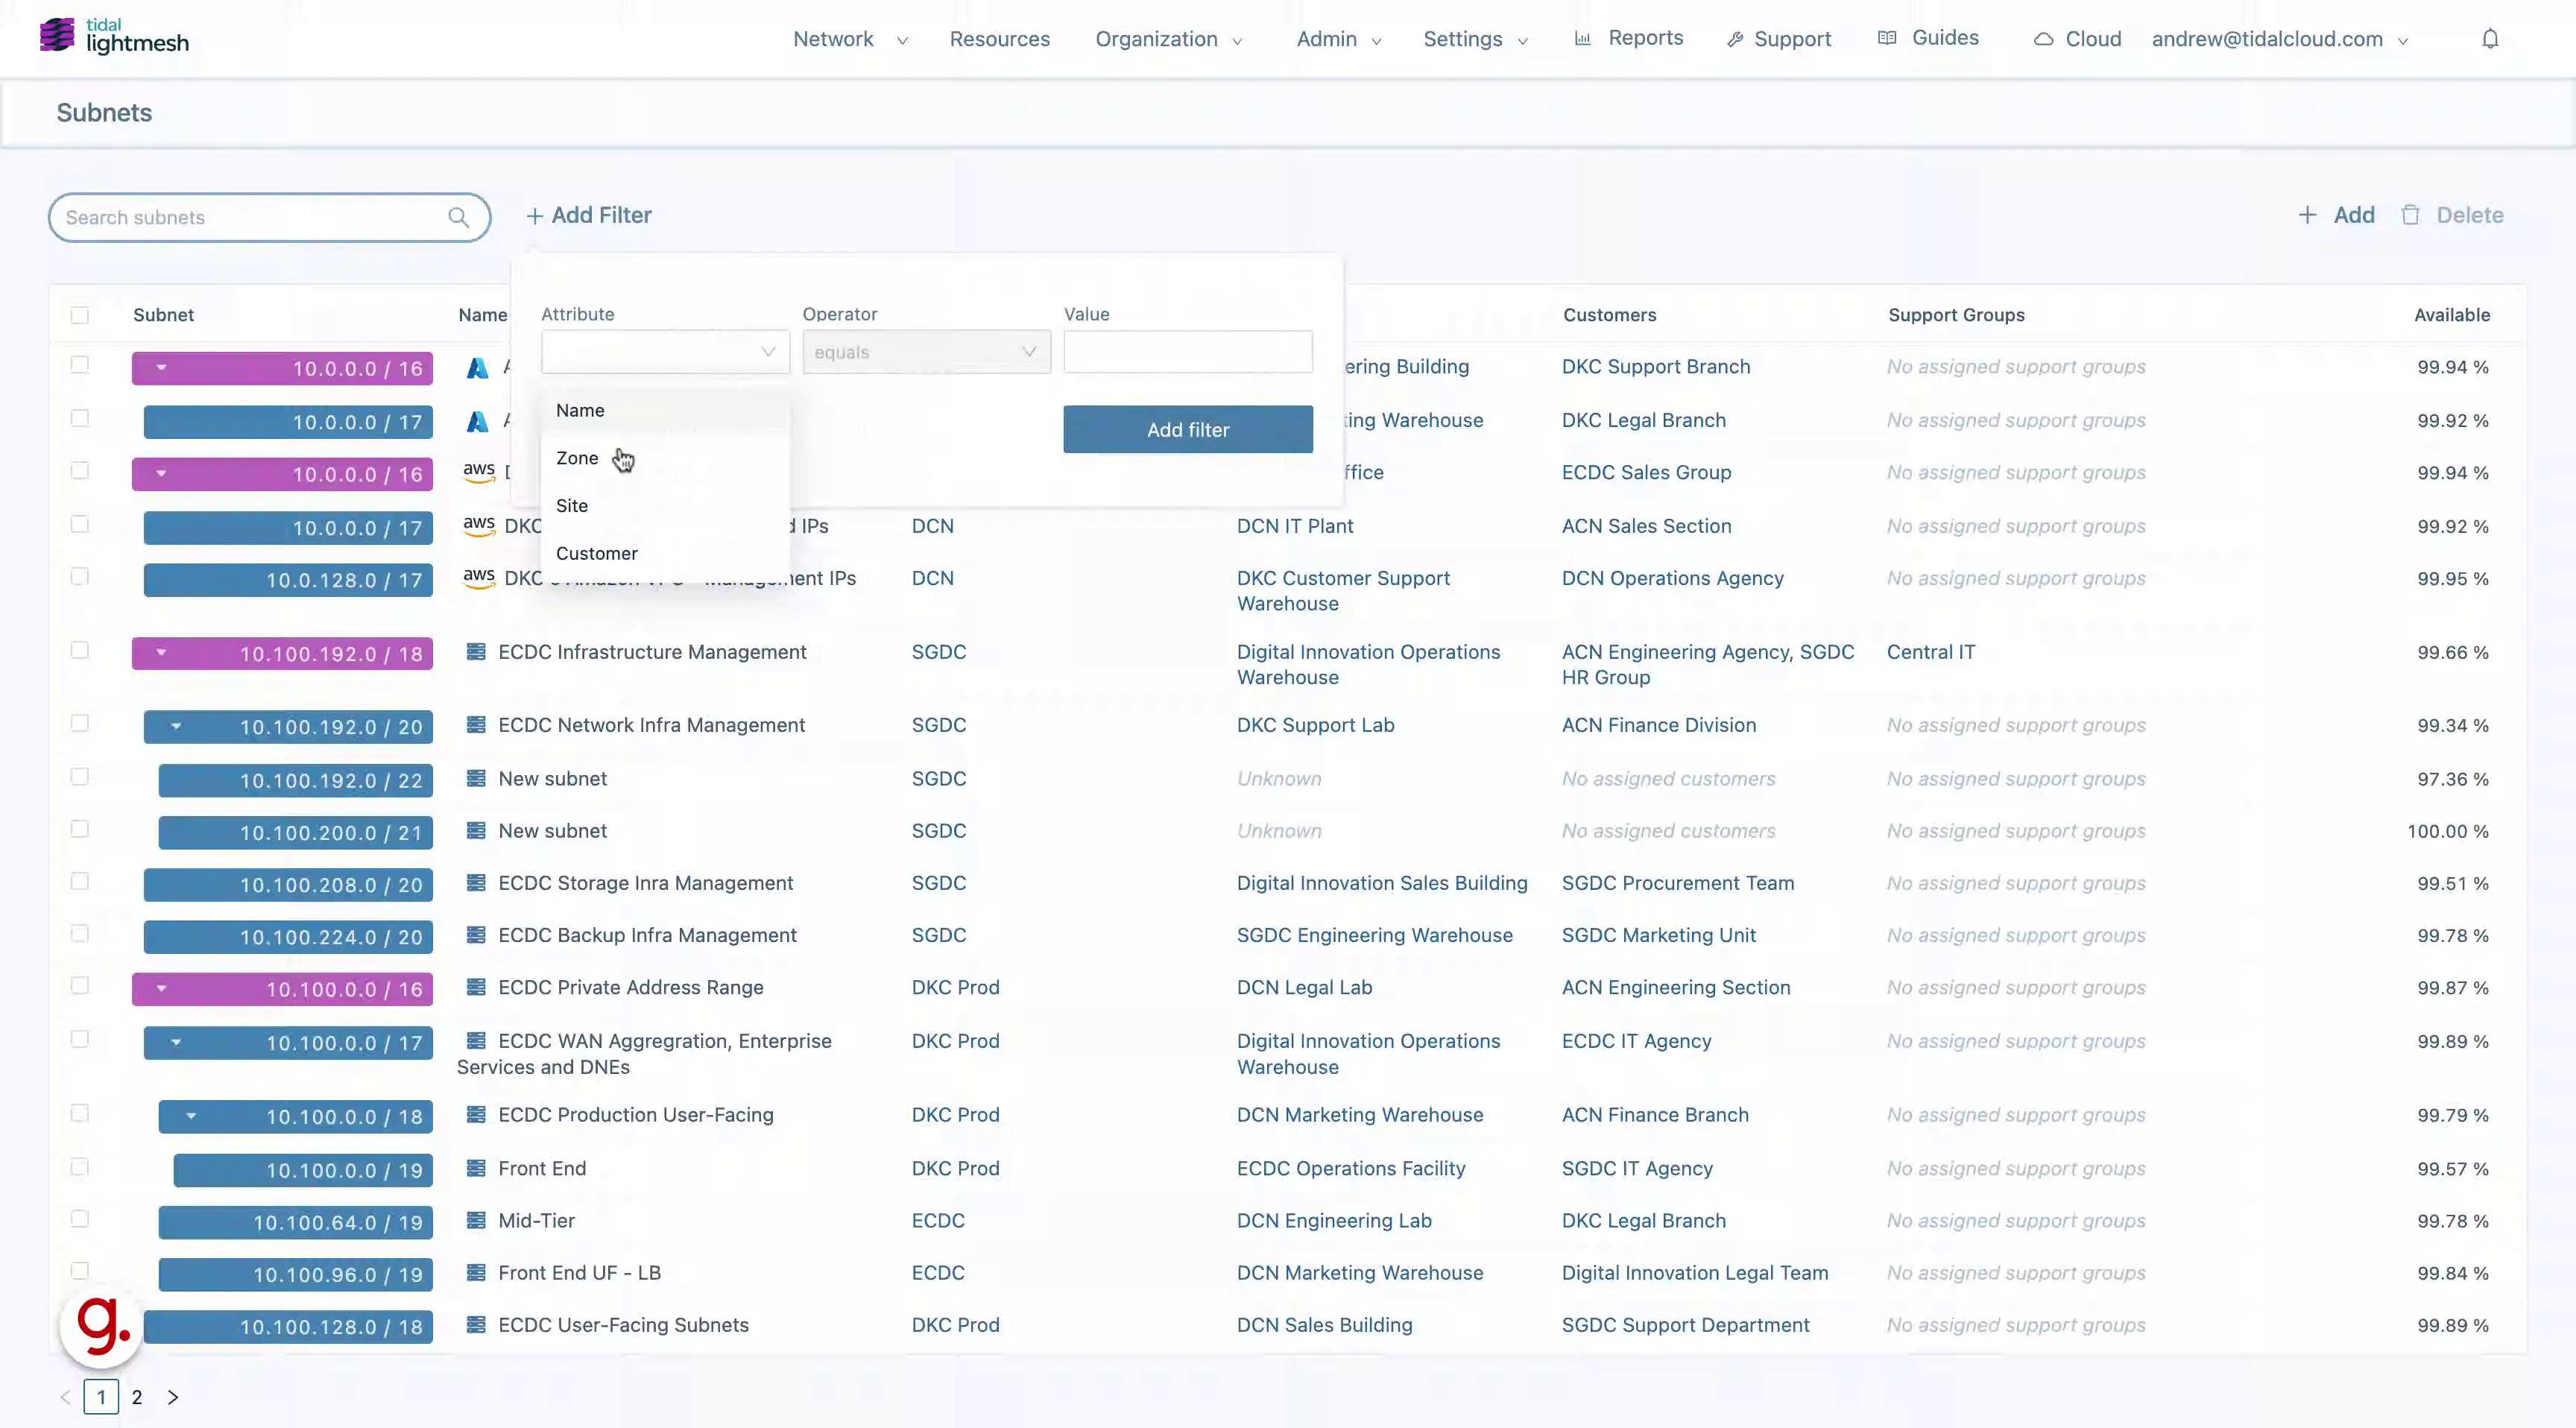Open the Admin menu
Image resolution: width=2576 pixels, height=1428 pixels.
(x=1339, y=39)
